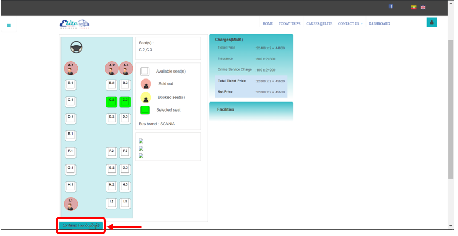Click the Facebook icon in top bar
Screen dimensions: 458x236
[391, 6]
